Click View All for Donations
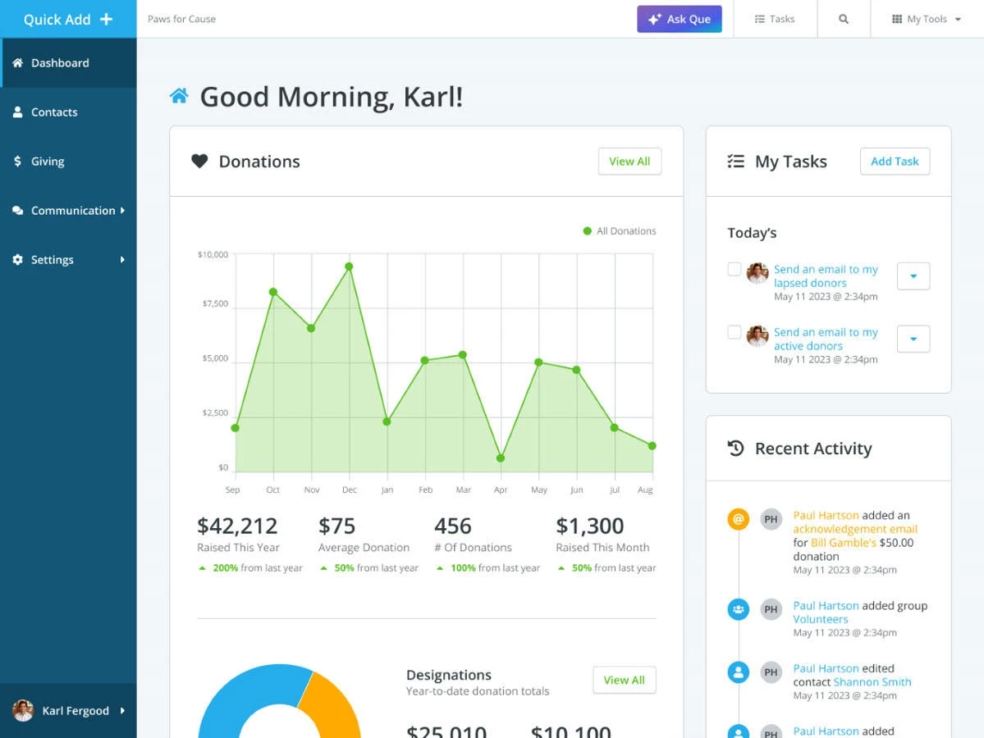The image size is (984, 738). coord(629,162)
